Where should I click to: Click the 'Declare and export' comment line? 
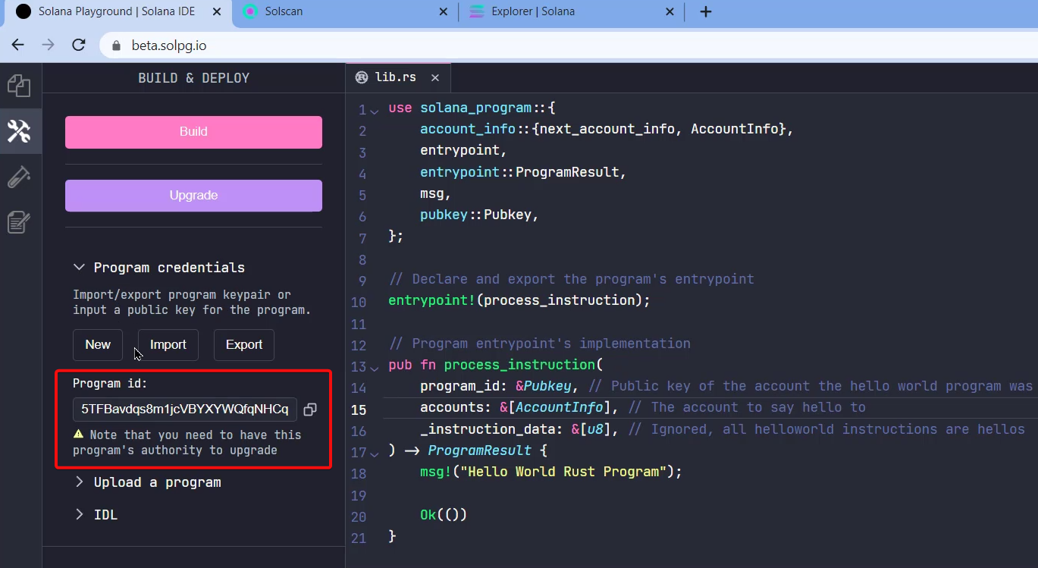click(x=571, y=279)
